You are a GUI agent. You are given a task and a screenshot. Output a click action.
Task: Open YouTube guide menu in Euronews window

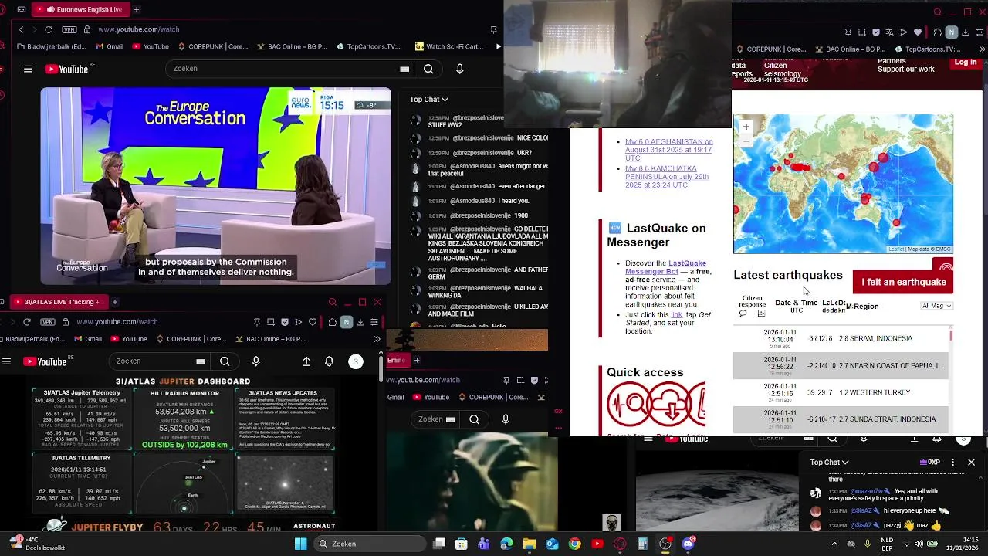point(28,69)
